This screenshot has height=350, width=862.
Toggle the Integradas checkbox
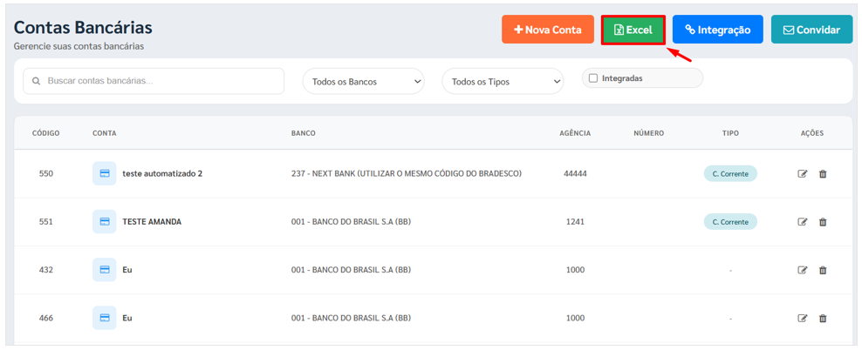[593, 78]
